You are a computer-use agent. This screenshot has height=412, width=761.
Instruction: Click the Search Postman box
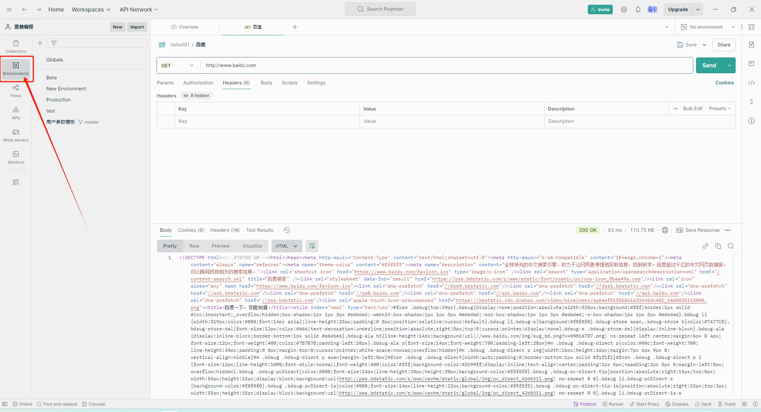(x=380, y=9)
